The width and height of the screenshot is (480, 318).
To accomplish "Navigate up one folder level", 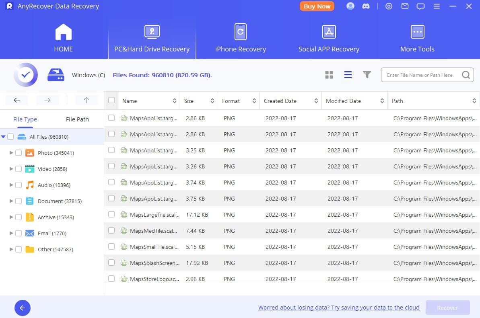I will [x=86, y=100].
